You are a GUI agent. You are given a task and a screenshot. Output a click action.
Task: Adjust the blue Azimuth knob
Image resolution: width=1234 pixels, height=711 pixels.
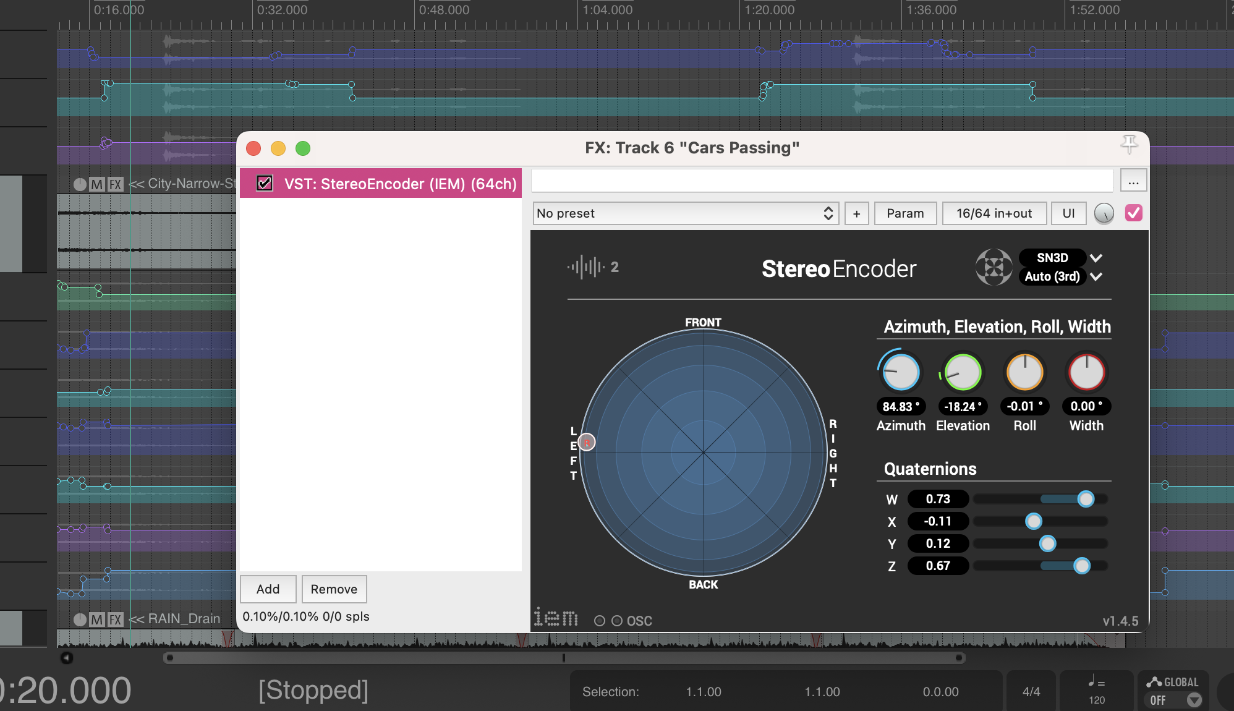pyautogui.click(x=901, y=372)
